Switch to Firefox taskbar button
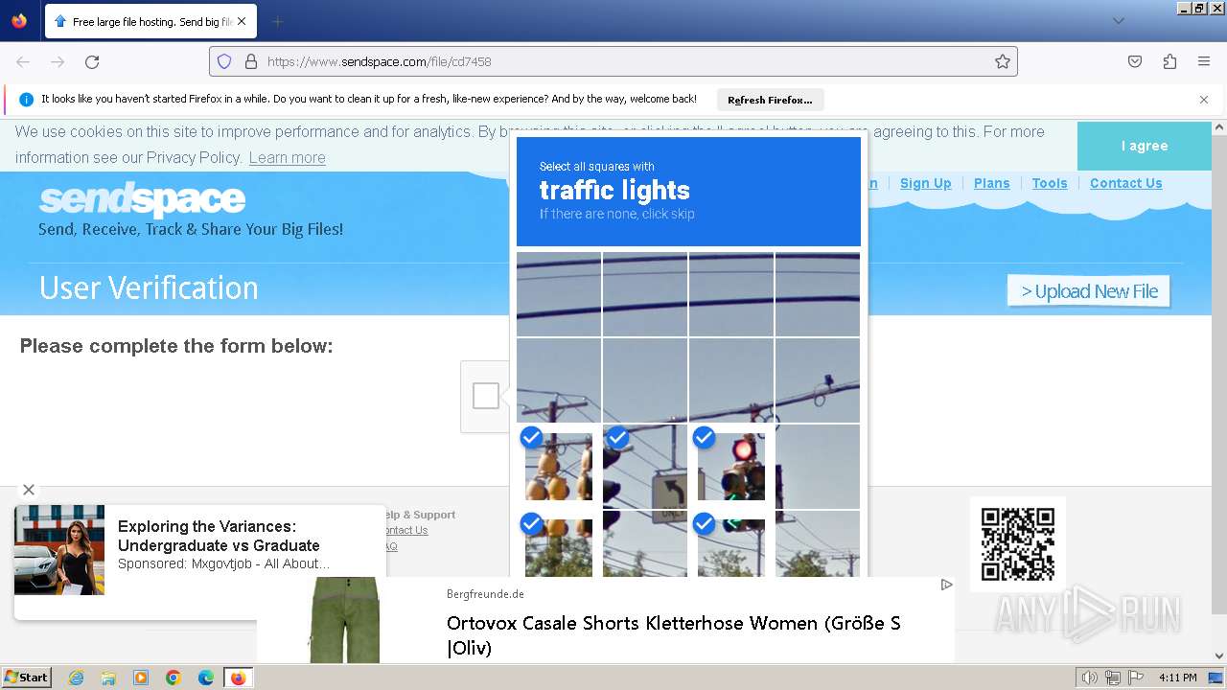1227x690 pixels. (x=239, y=678)
